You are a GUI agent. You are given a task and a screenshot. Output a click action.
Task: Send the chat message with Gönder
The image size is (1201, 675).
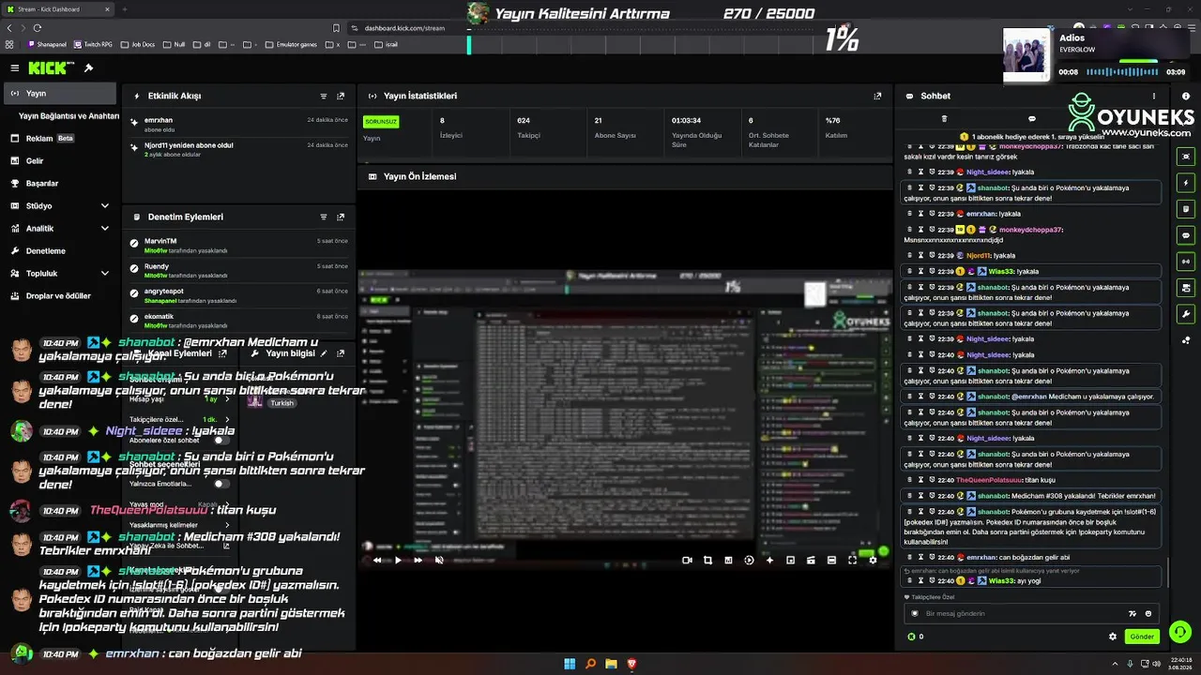point(1142,637)
